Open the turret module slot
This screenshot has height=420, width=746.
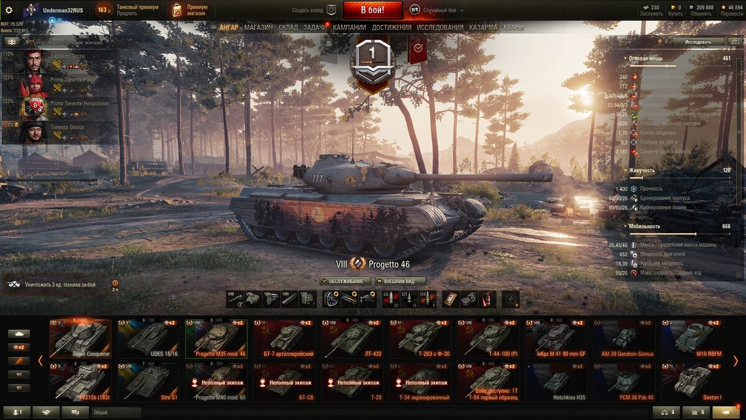[252, 299]
